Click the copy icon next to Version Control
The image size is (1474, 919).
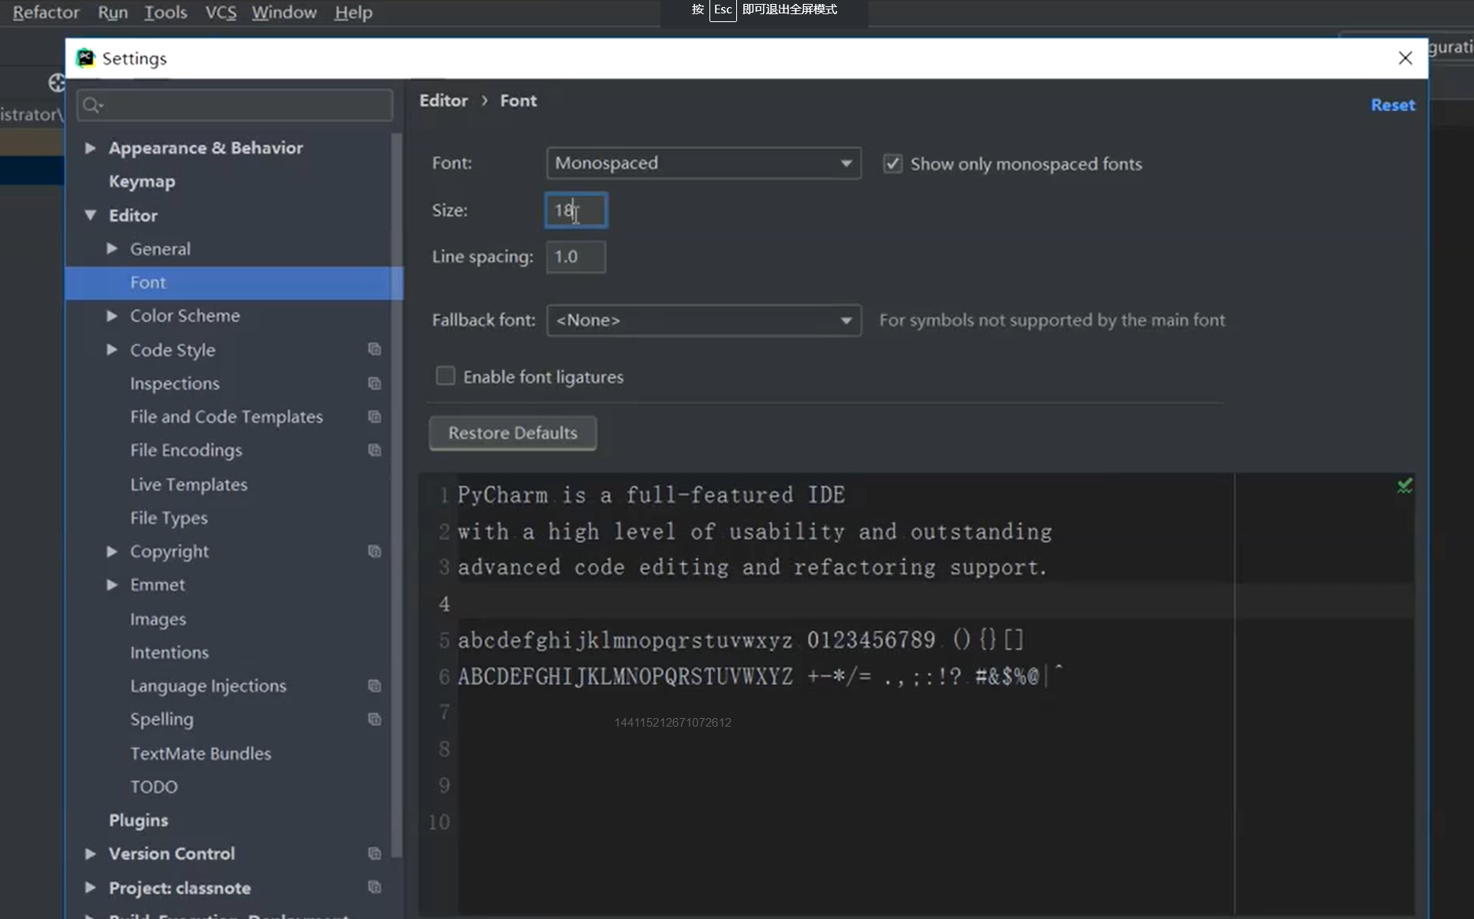(374, 854)
